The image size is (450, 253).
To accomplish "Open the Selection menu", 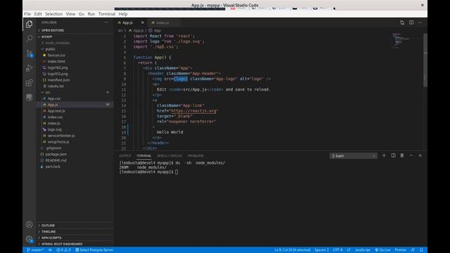I will click(x=53, y=14).
